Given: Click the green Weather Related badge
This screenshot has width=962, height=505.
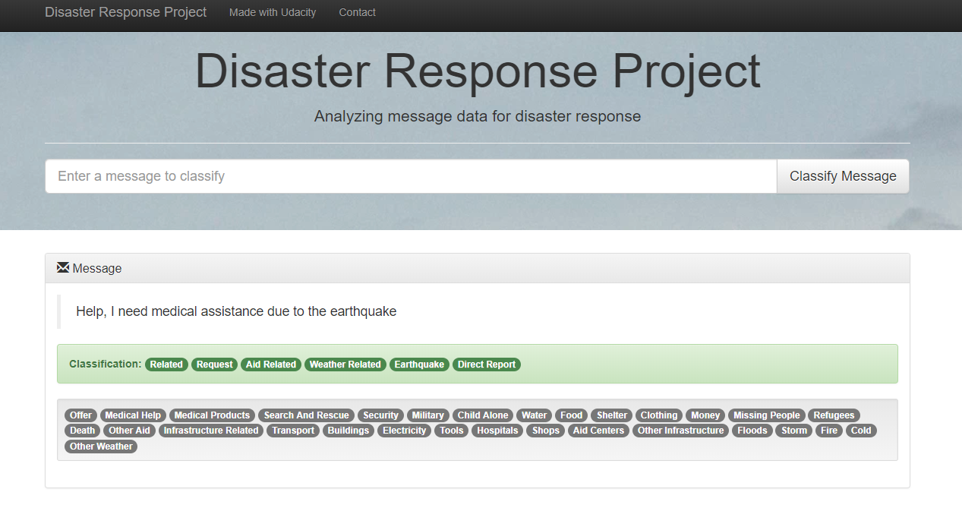Looking at the screenshot, I should click(345, 365).
